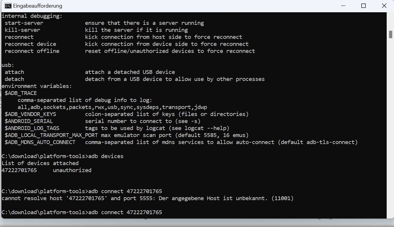The image size is (394, 227).
Task: Click the "$ANDROID_SERIAL" variable name
Action: coord(29,121)
